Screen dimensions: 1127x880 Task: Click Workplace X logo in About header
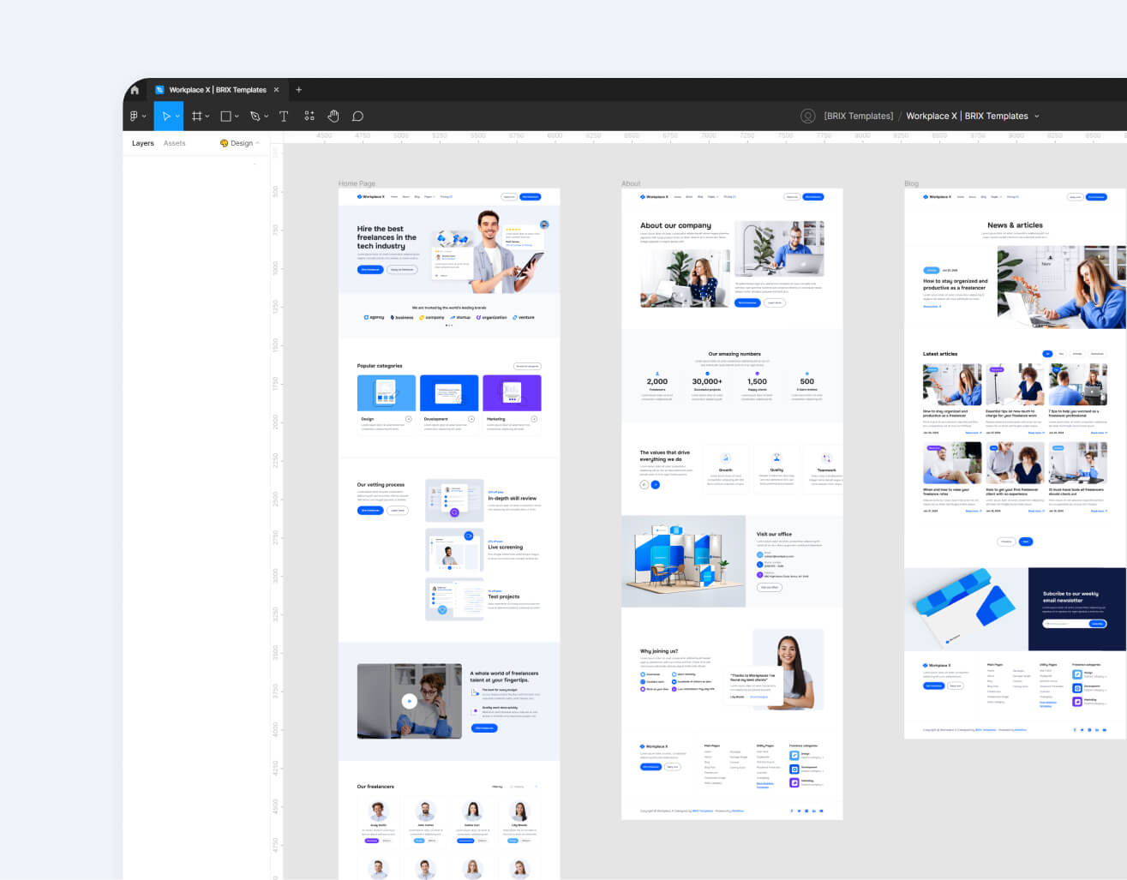tap(654, 197)
